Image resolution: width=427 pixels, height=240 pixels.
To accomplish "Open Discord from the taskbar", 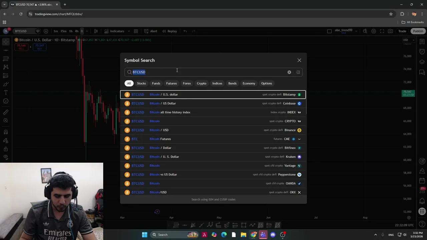I will click(273, 235).
